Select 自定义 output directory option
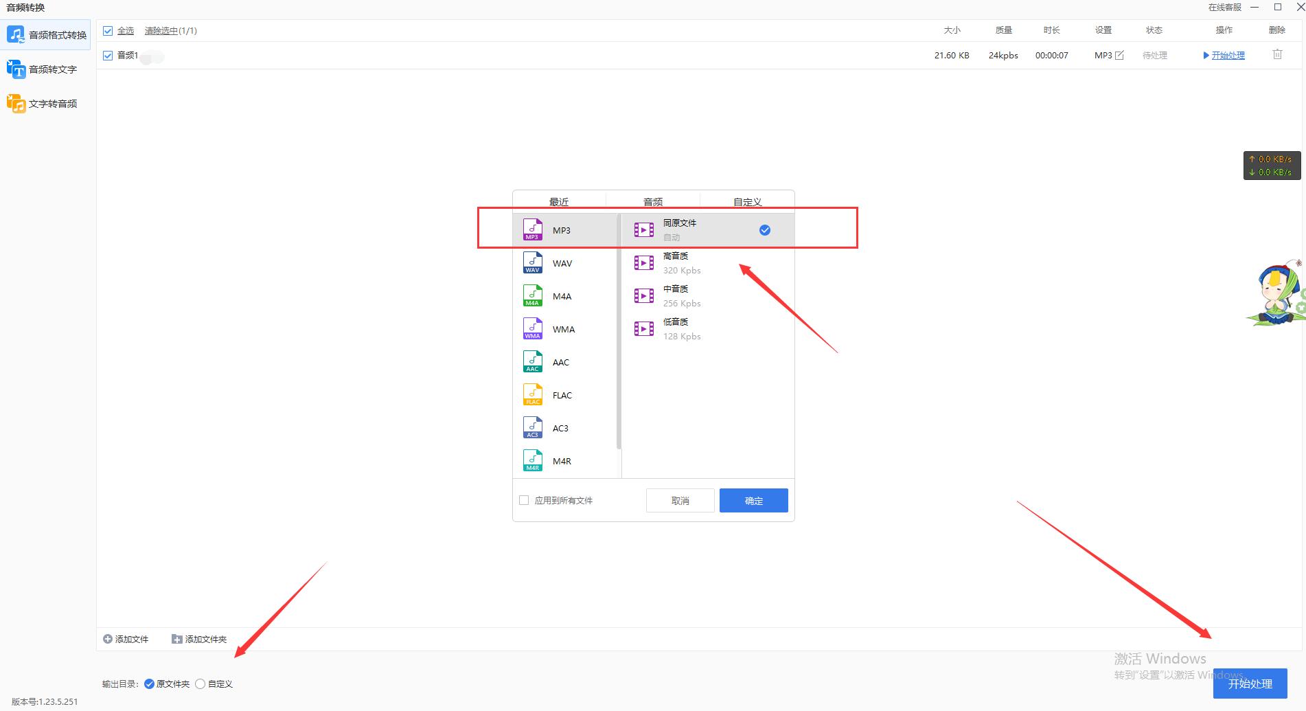The image size is (1306, 711). point(201,684)
